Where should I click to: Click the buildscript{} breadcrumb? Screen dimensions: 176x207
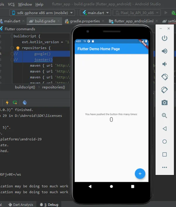pos(25,87)
